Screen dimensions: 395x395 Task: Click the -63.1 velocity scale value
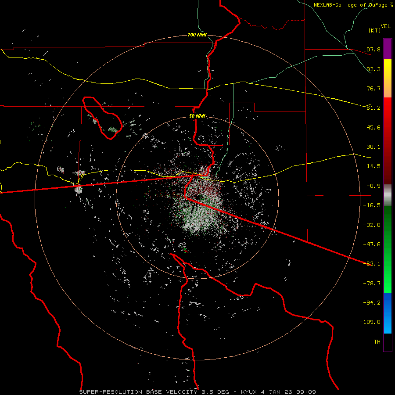372,264
